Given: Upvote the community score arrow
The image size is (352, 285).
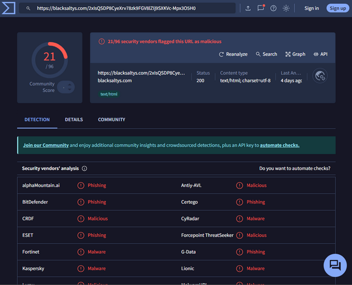Looking at the screenshot, I should pyautogui.click(x=70, y=85).
